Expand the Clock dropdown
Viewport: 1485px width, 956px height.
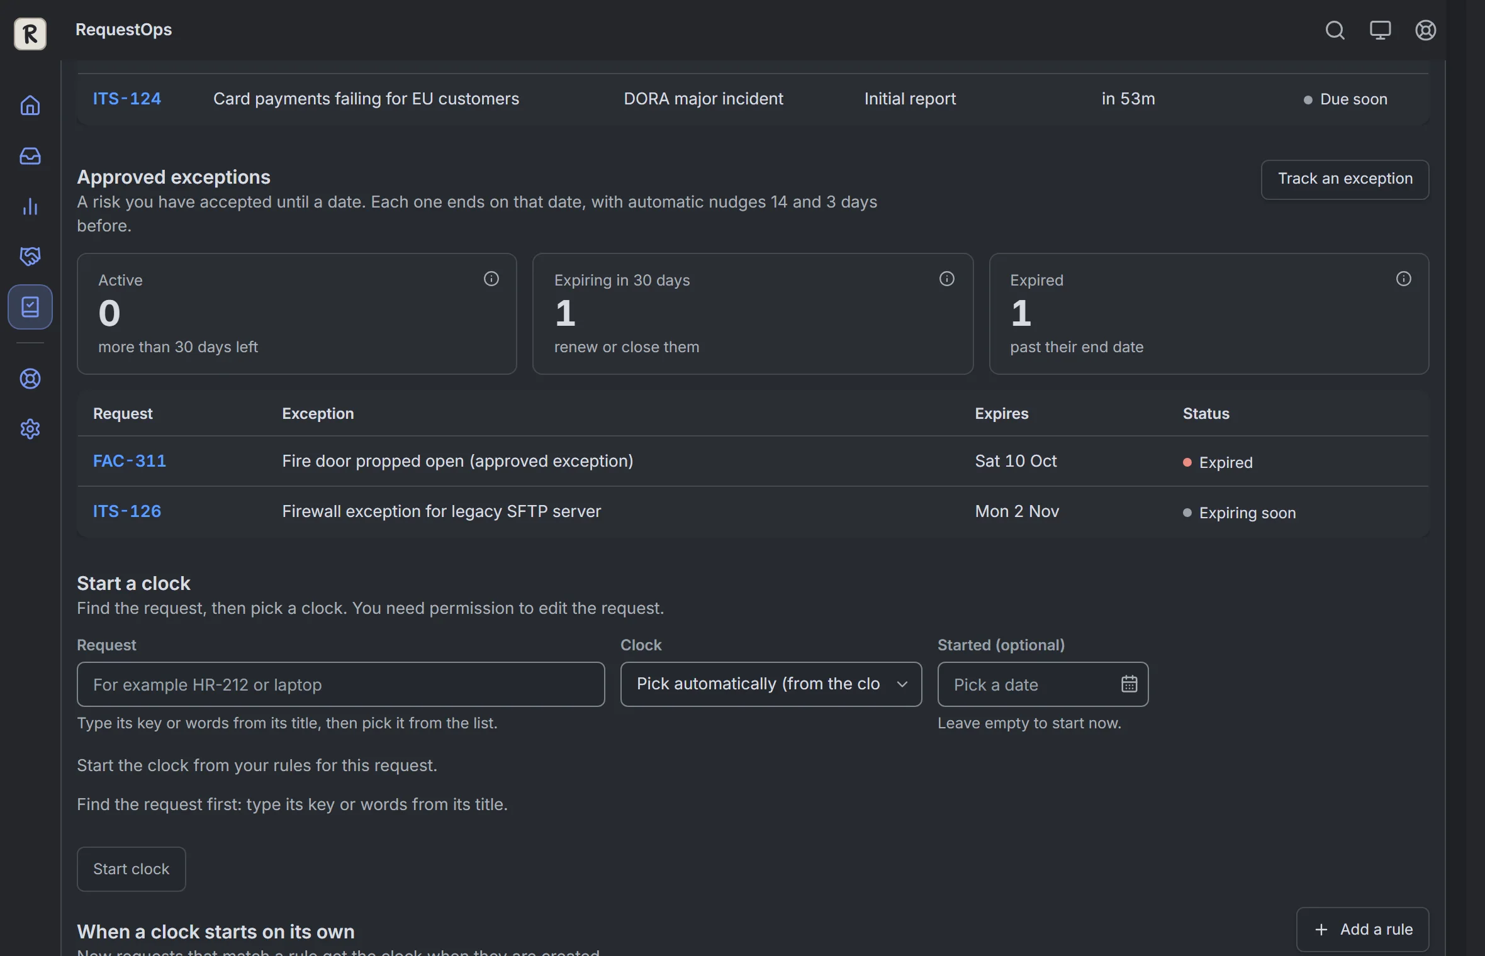771,684
